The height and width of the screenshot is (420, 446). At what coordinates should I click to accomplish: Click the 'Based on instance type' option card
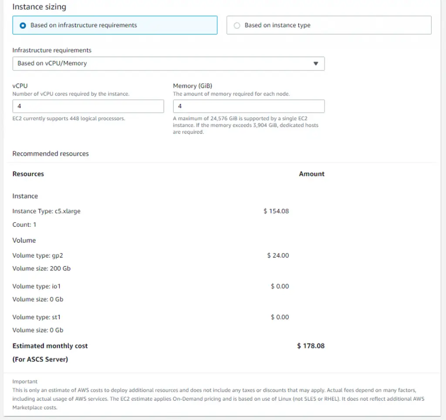coord(329,25)
